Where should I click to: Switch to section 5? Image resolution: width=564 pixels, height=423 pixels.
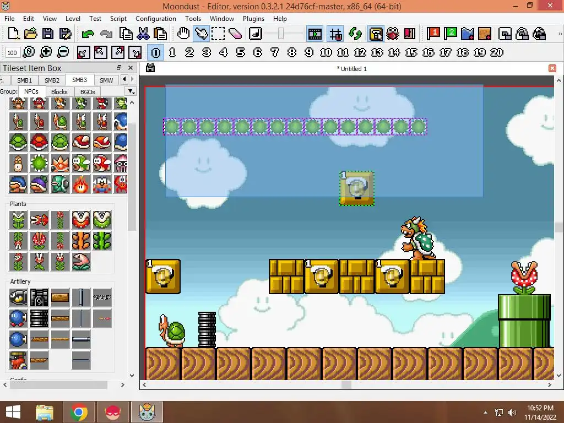point(241,52)
